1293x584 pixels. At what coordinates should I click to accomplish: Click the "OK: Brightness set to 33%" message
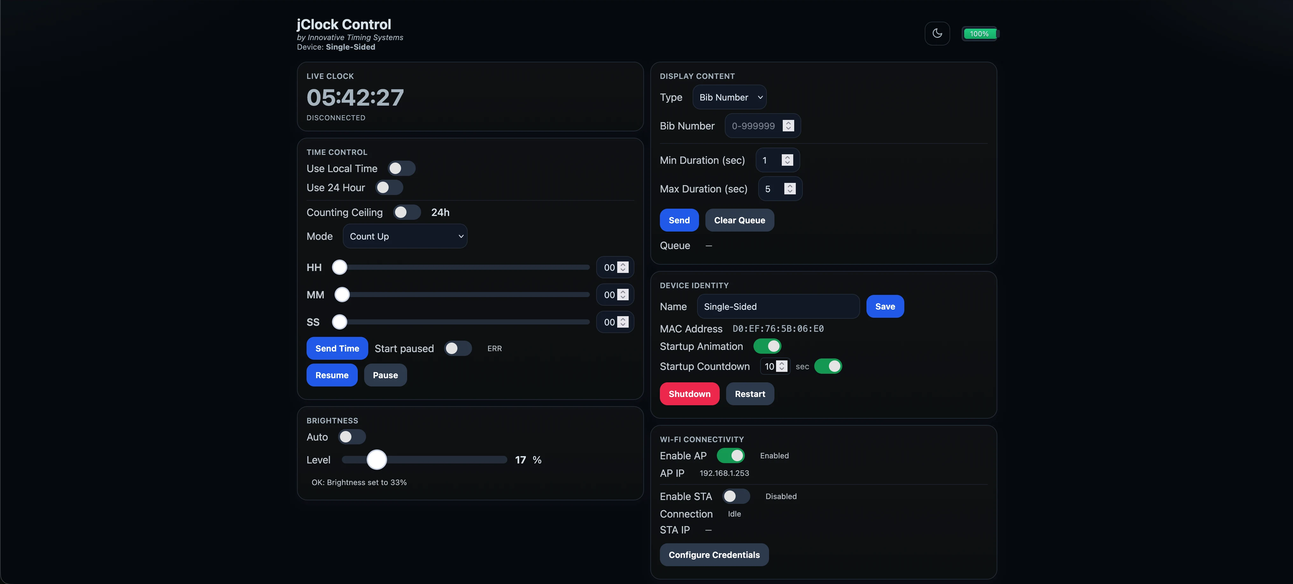point(359,482)
